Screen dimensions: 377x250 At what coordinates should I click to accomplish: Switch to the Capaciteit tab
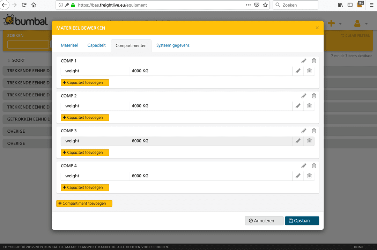click(96, 45)
